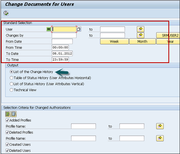Click the Changes by 'to' field
The width and height of the screenshot is (180, 154).
[x=112, y=35]
